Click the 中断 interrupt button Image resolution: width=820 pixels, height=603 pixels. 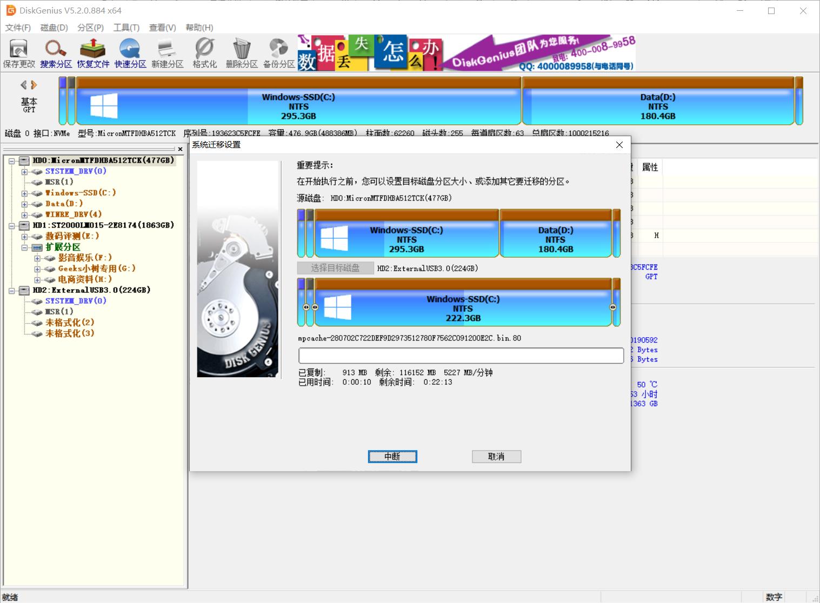392,457
